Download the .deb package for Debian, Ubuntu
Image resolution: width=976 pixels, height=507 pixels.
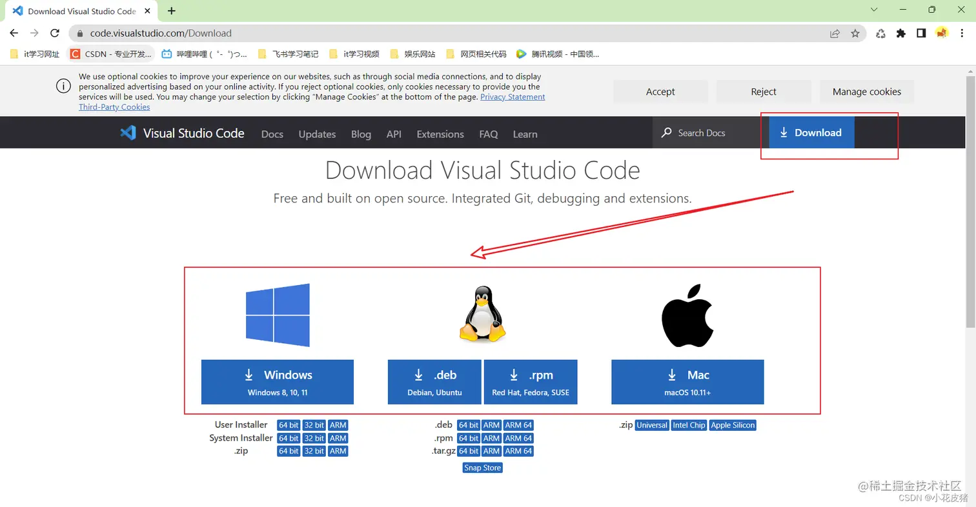coord(434,382)
